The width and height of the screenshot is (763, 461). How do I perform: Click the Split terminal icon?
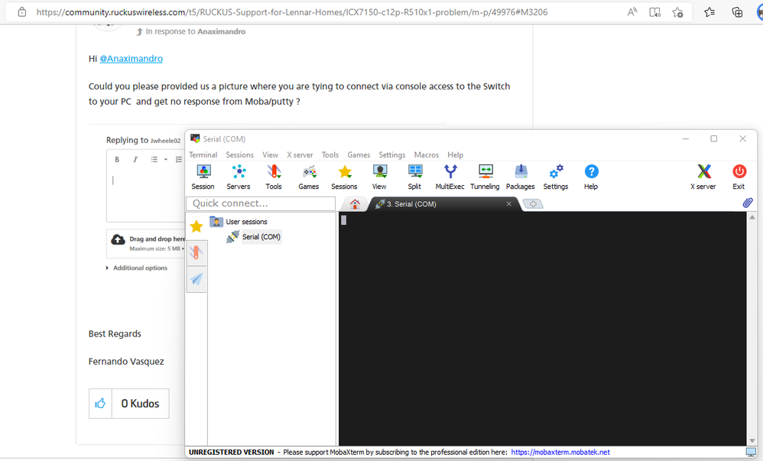coord(414,177)
